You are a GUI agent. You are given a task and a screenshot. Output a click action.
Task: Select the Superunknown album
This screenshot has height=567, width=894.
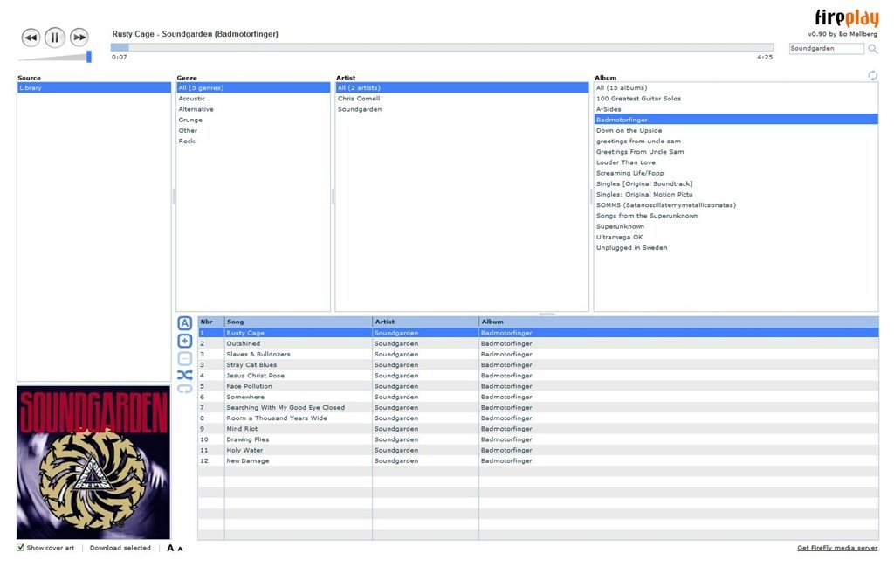(x=736, y=226)
